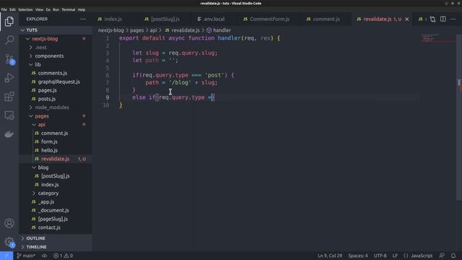This screenshot has height=260, width=462.
Task: Collapse the api folder
Action: point(56,124)
